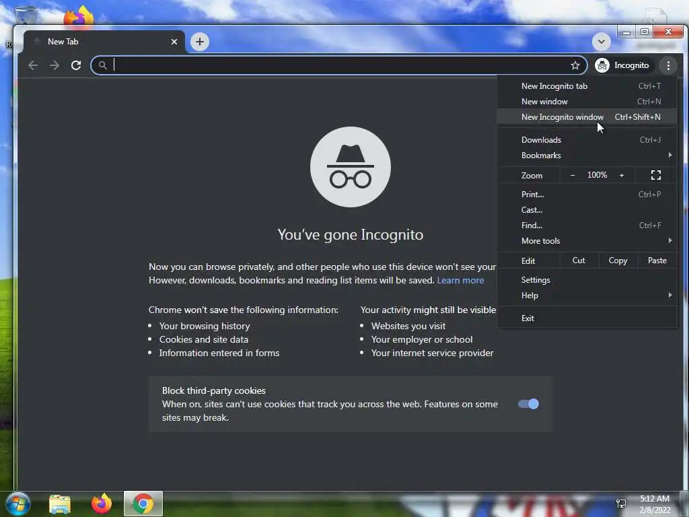Click the 100% zoom value
Image resolution: width=689 pixels, height=517 pixels.
coord(597,175)
